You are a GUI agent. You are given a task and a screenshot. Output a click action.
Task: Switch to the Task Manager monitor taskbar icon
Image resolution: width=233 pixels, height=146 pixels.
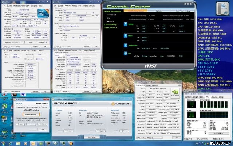[63, 143]
